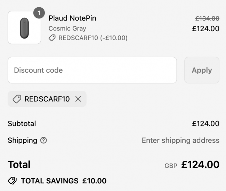Click the Enter shipping address text
The width and height of the screenshot is (226, 191).
point(180,140)
